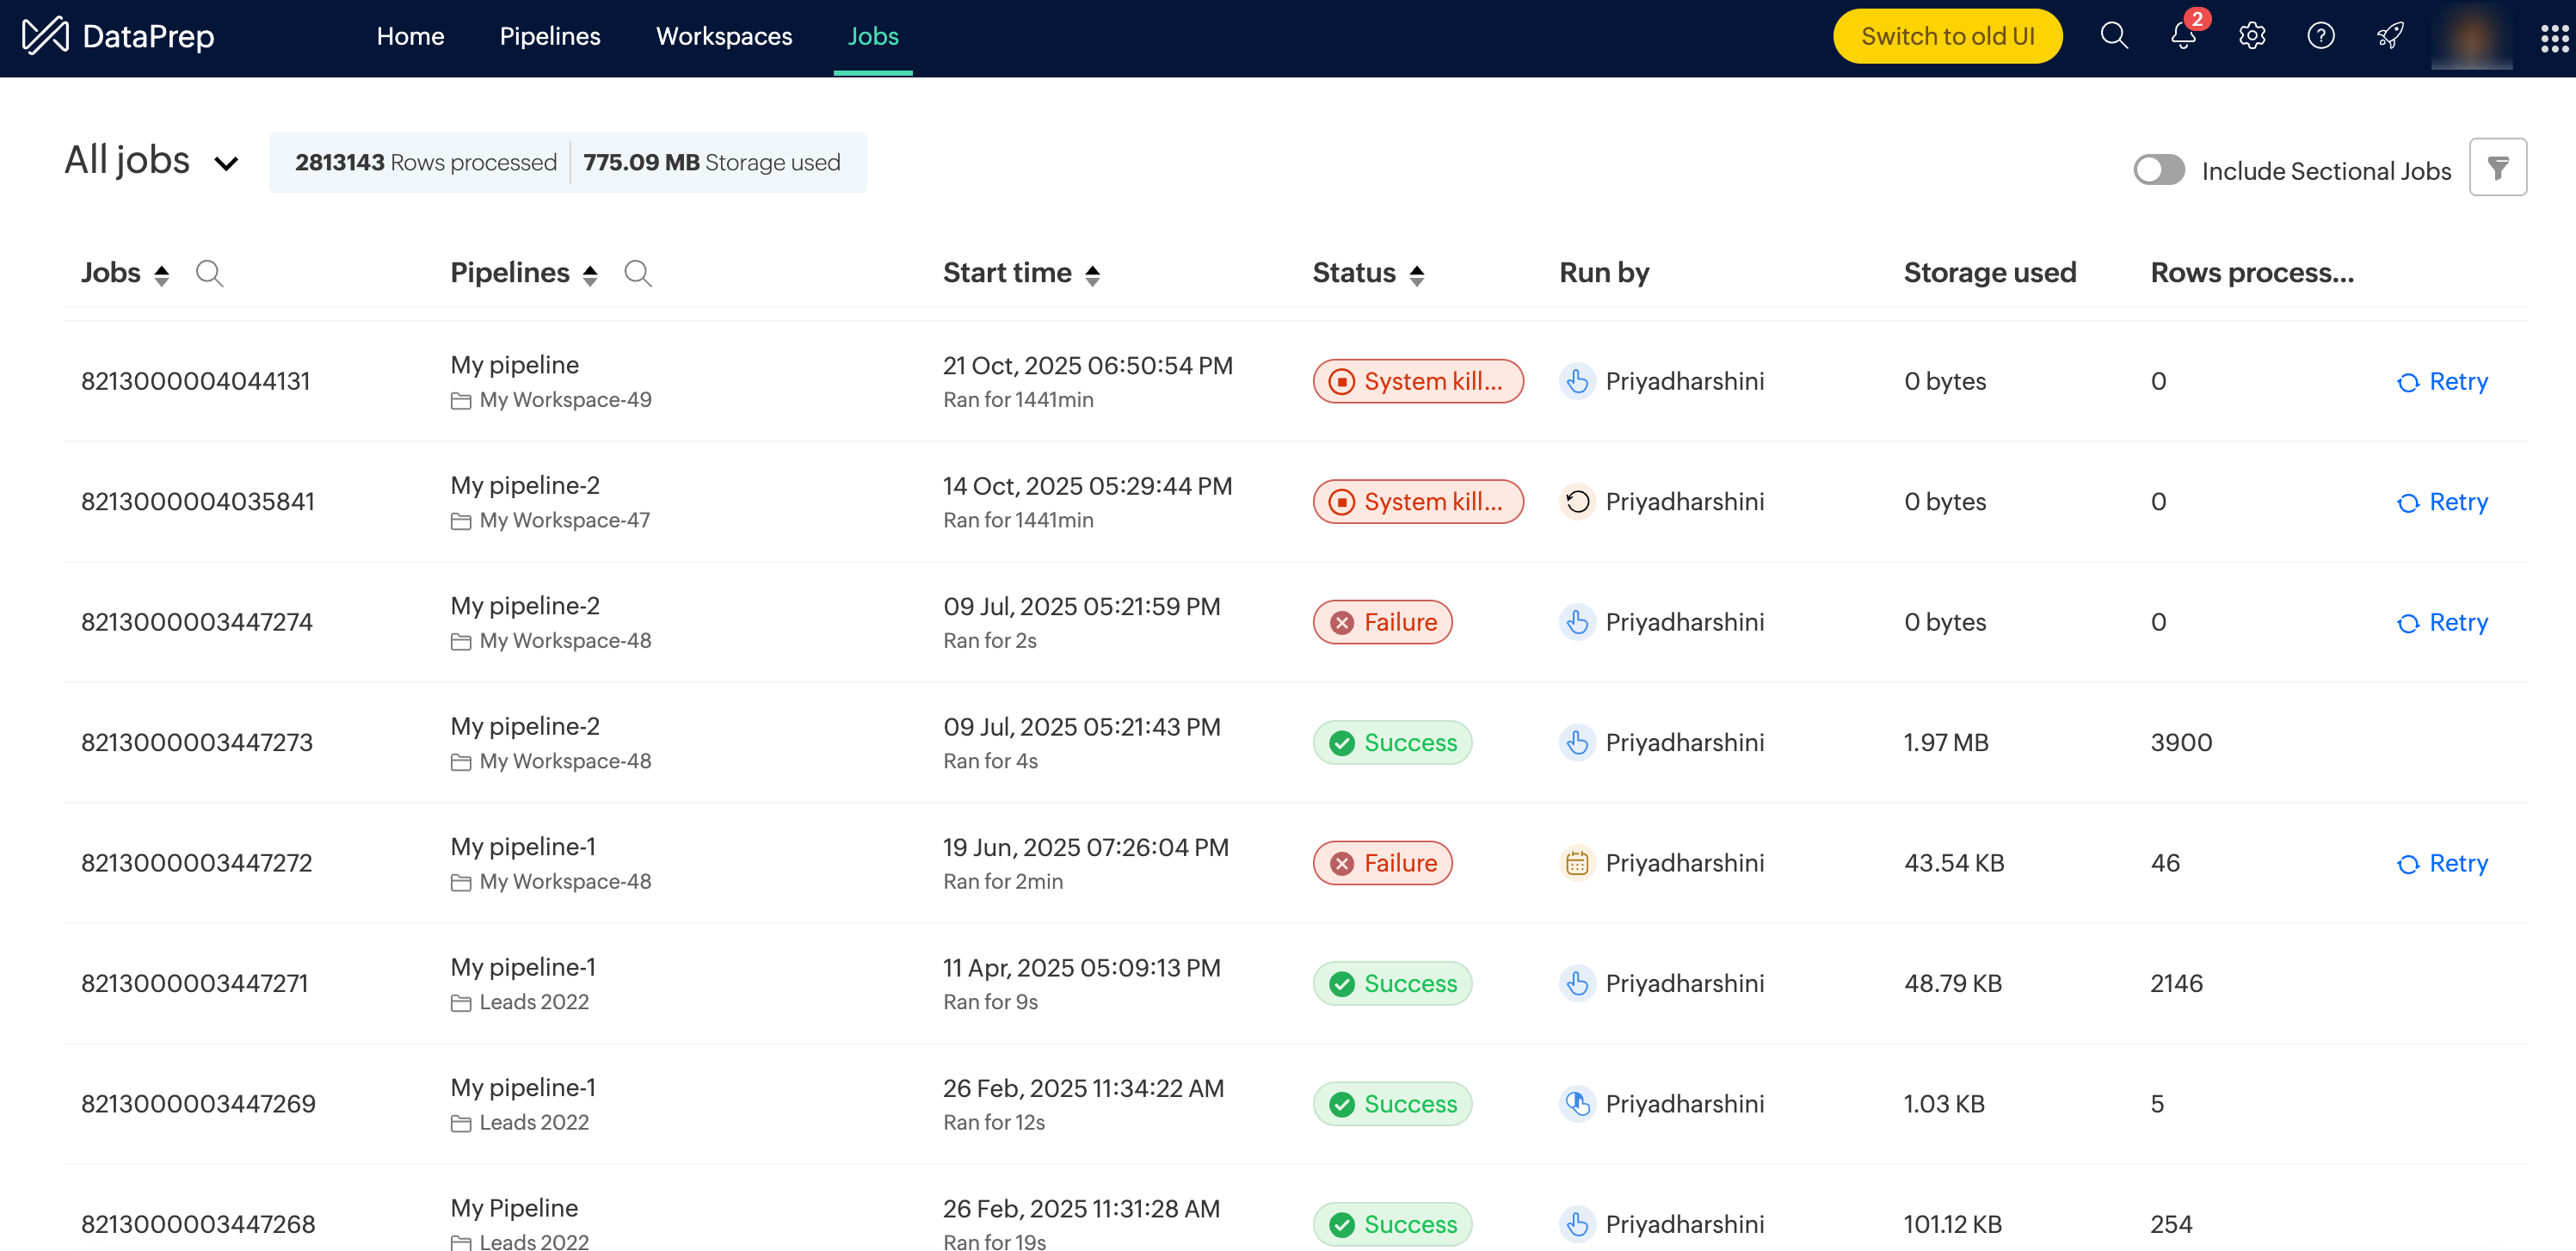Open job 8213000003447273 row

(x=197, y=742)
